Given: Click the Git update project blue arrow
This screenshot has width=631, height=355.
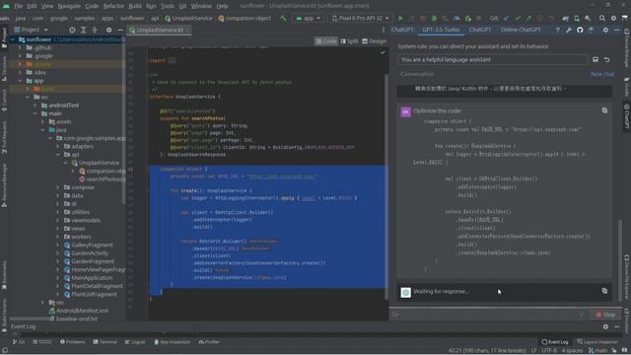Looking at the screenshot, I should click(507, 18).
